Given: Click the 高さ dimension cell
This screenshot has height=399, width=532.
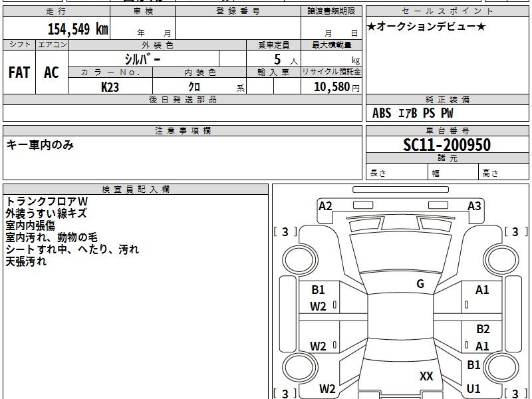Looking at the screenshot, I should point(504,172).
